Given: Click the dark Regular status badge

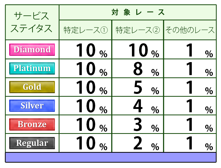Looking at the screenshot, I should point(32,143).
